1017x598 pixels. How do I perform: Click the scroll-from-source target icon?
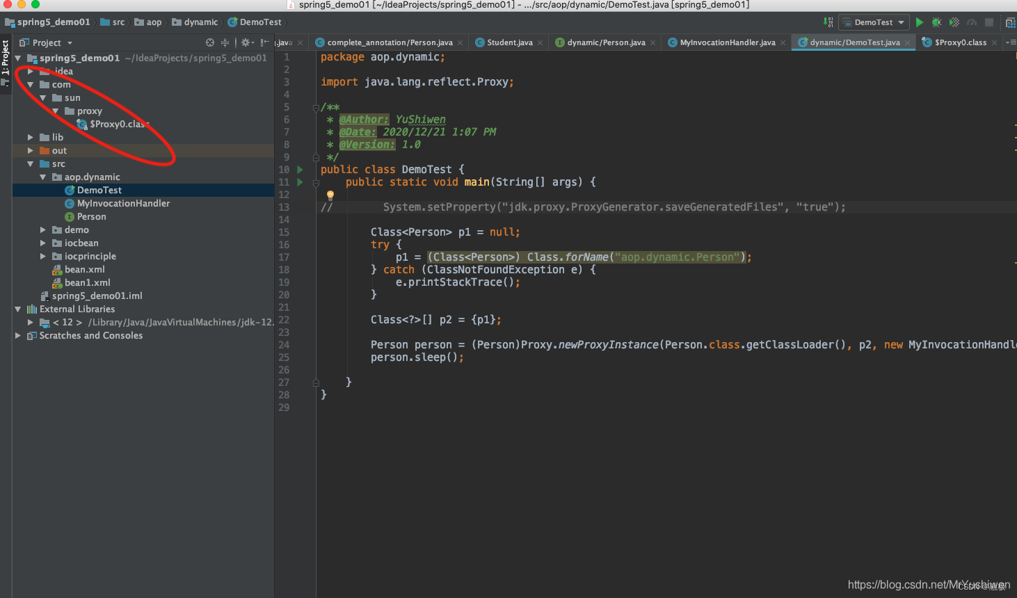pyautogui.click(x=210, y=42)
